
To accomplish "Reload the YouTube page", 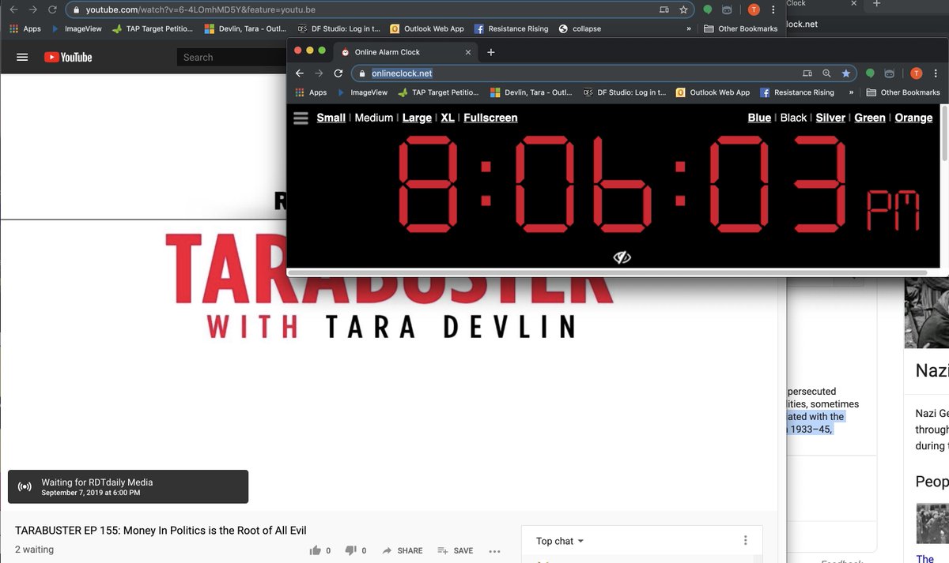I will click(x=52, y=10).
